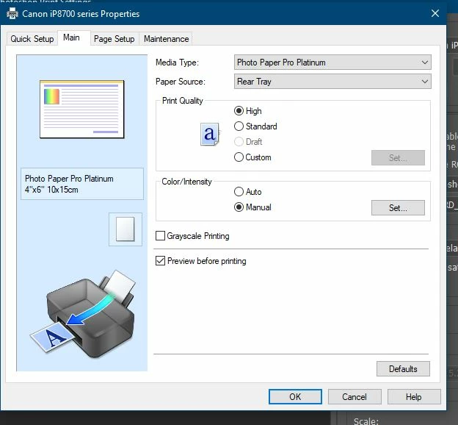Confirm settings with OK button
The image size is (458, 425).
coord(295,397)
